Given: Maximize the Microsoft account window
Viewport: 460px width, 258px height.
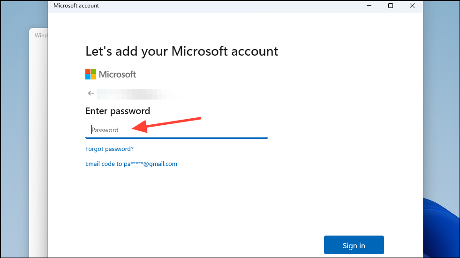Looking at the screenshot, I should click(391, 6).
